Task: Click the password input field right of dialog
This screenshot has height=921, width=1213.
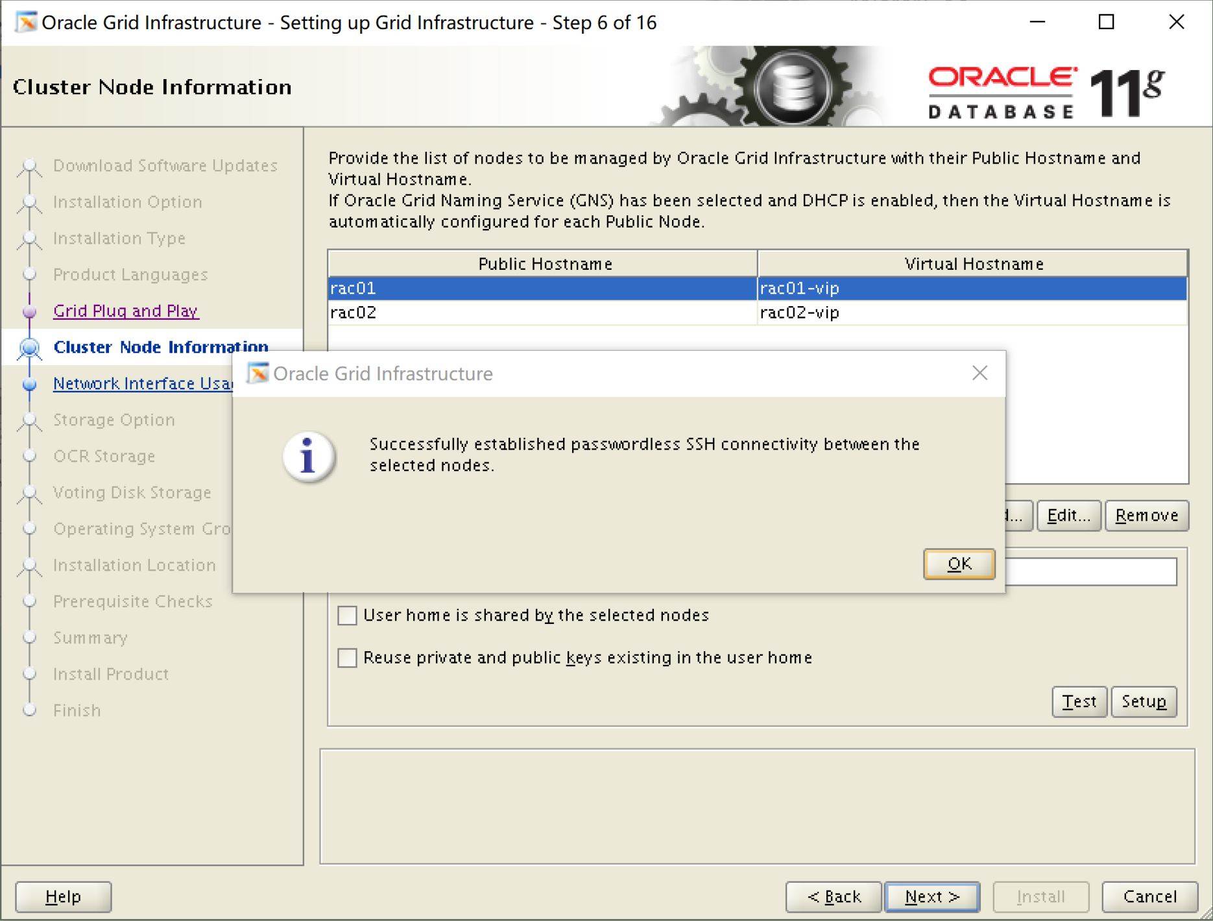Action: (x=1091, y=572)
